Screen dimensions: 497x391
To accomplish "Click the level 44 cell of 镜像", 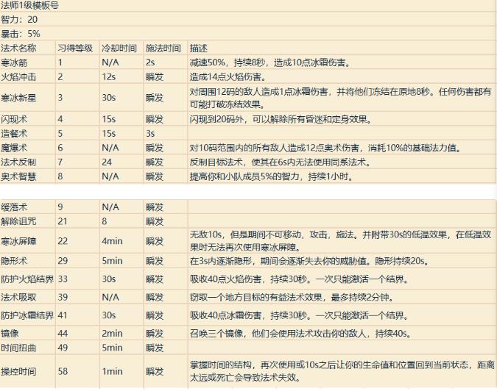I will (x=63, y=334).
